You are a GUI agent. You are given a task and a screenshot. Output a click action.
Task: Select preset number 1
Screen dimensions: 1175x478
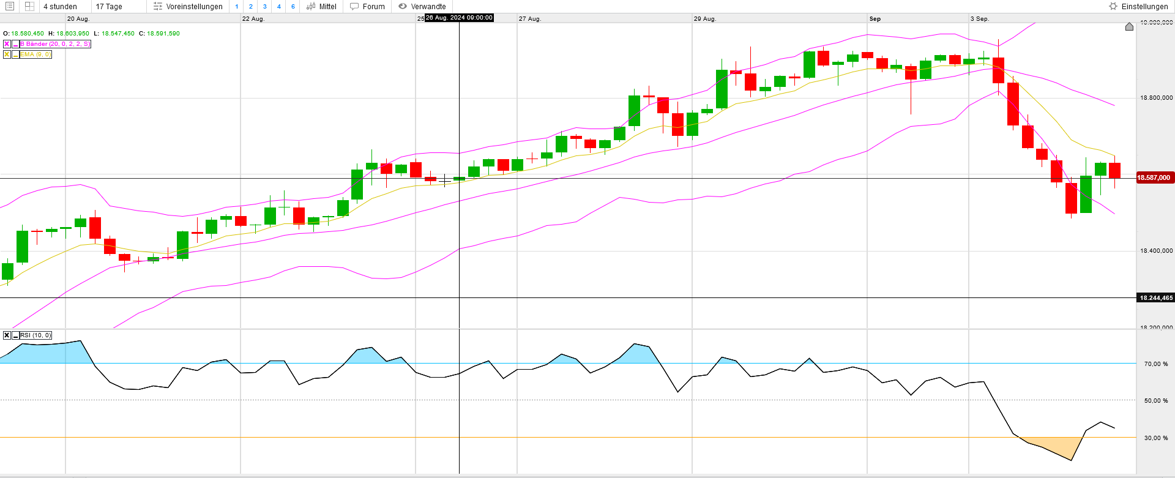point(237,7)
